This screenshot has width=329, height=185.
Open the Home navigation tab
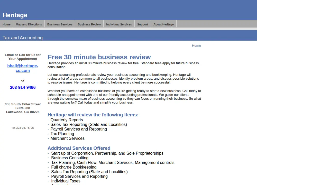(x=6, y=24)
